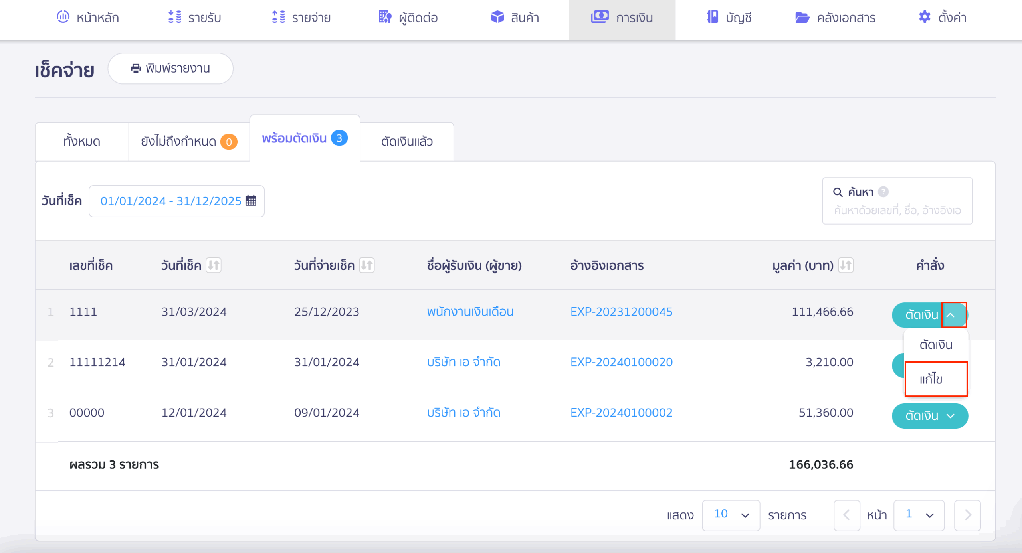Click cheque number 11111214 cell

point(97,362)
